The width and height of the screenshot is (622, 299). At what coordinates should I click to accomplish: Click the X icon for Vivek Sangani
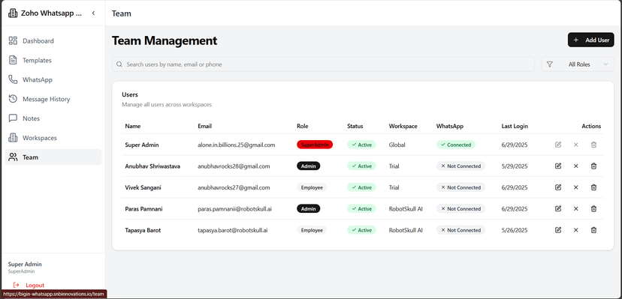click(x=576, y=187)
